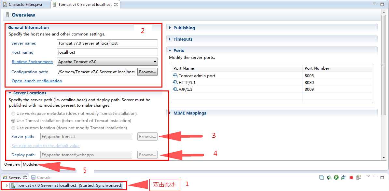Image resolution: width=389 pixels, height=191 pixels.
Task: Click Browse next to Server path
Action: coord(147,137)
